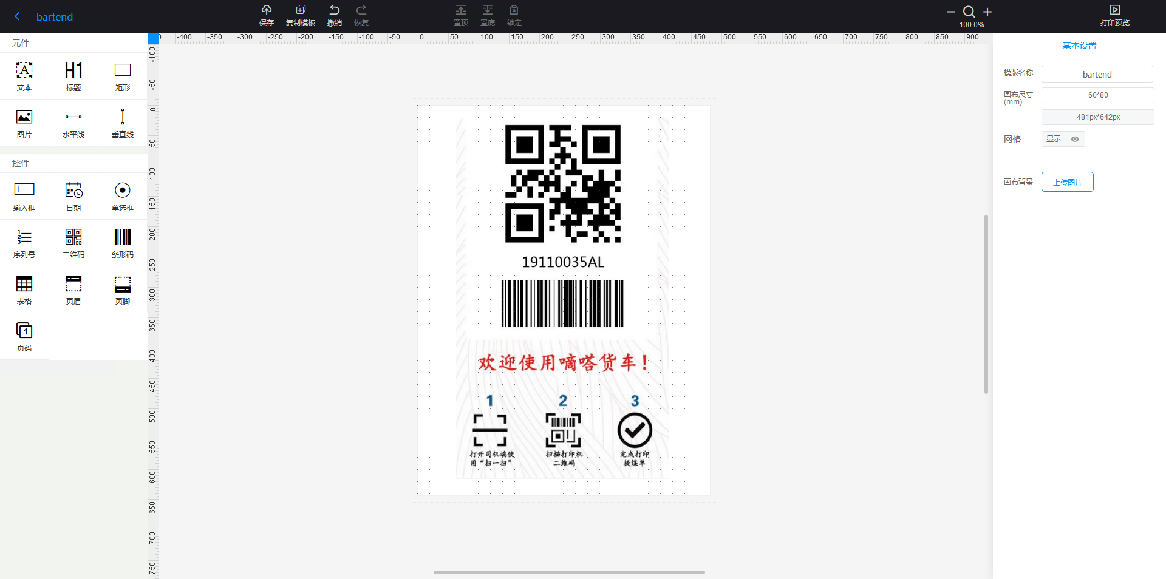Select the text (文本) element
1166x579 pixels.
24,76
